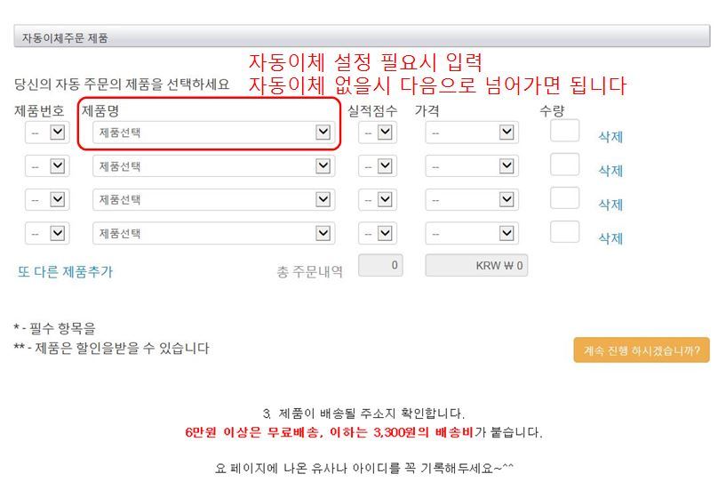The image size is (718, 498).
Task: Click second row quantity input box
Action: coord(564,165)
